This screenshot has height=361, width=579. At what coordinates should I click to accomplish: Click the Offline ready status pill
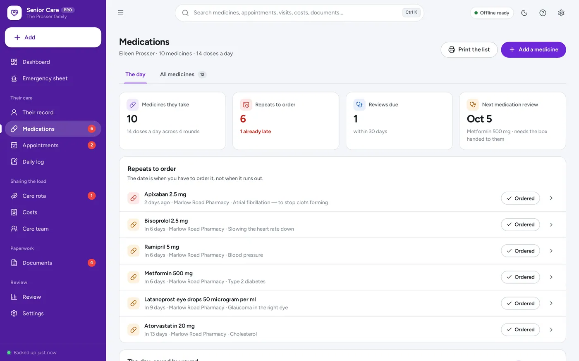[x=492, y=13]
